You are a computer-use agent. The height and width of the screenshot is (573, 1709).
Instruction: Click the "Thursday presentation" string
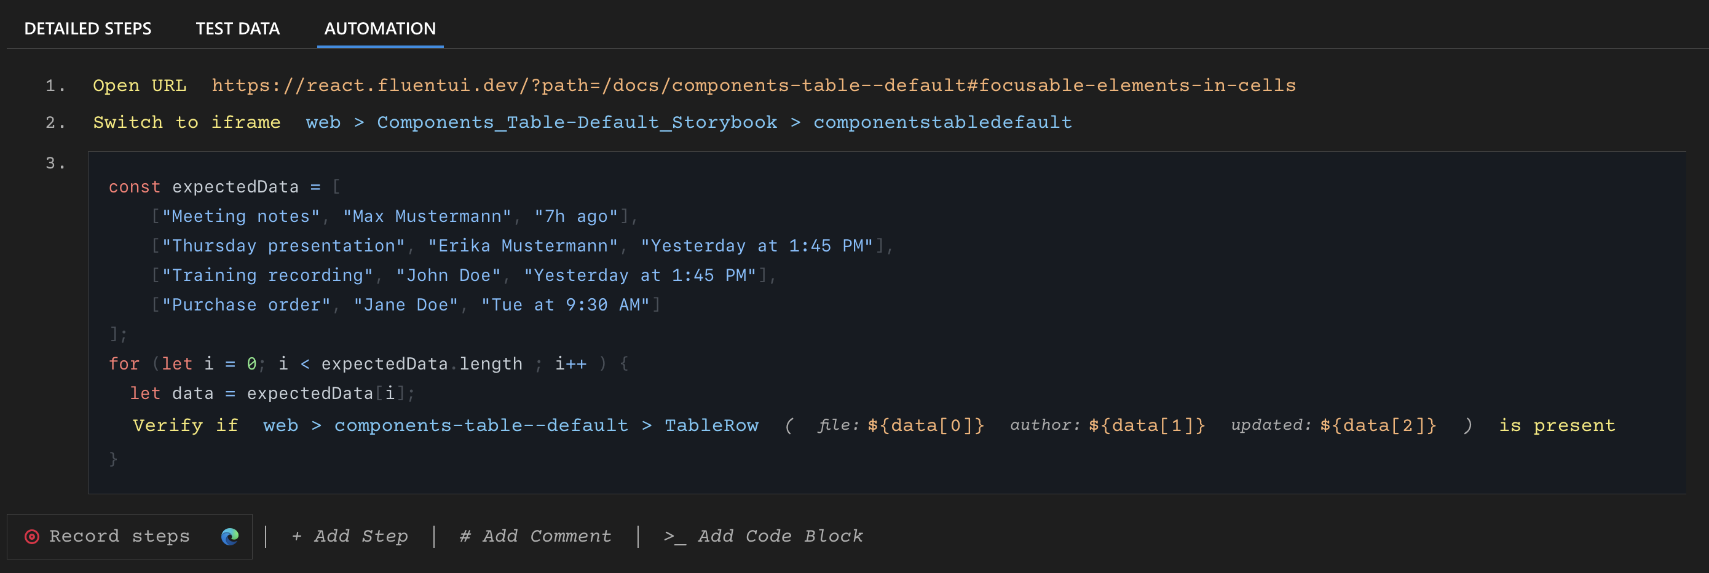[283, 246]
